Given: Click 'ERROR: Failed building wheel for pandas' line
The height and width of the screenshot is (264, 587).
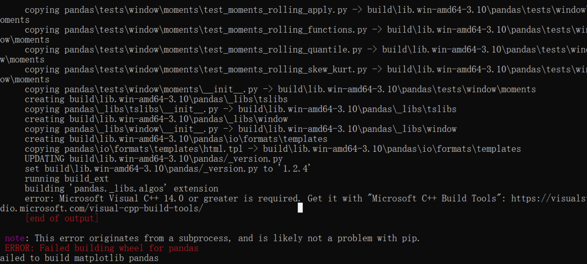Looking at the screenshot, I should point(102,248).
